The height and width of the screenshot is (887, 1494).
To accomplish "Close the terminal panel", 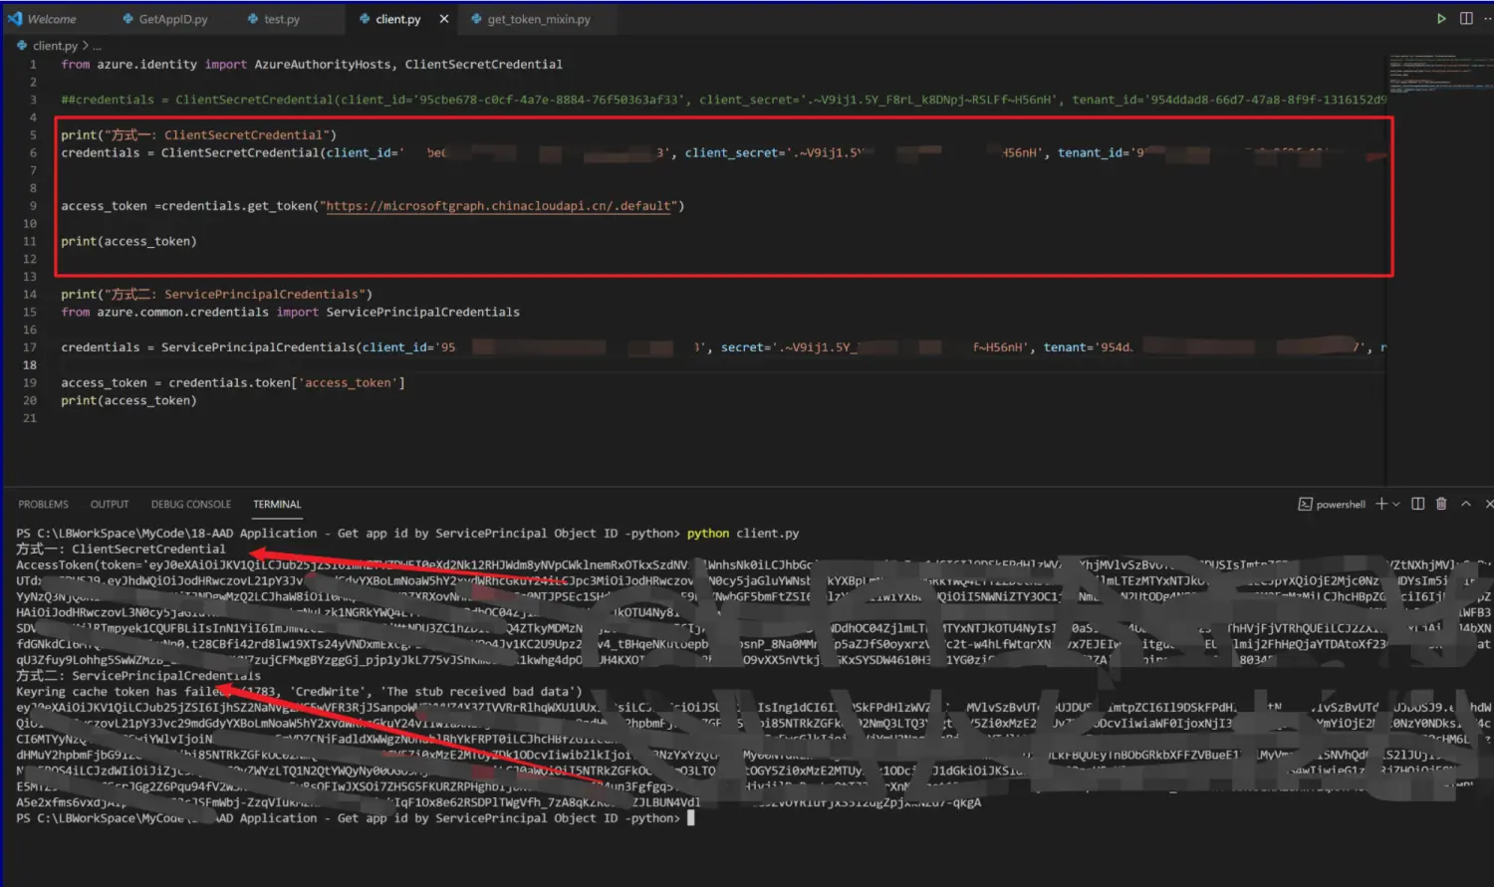I will pos(1488,505).
